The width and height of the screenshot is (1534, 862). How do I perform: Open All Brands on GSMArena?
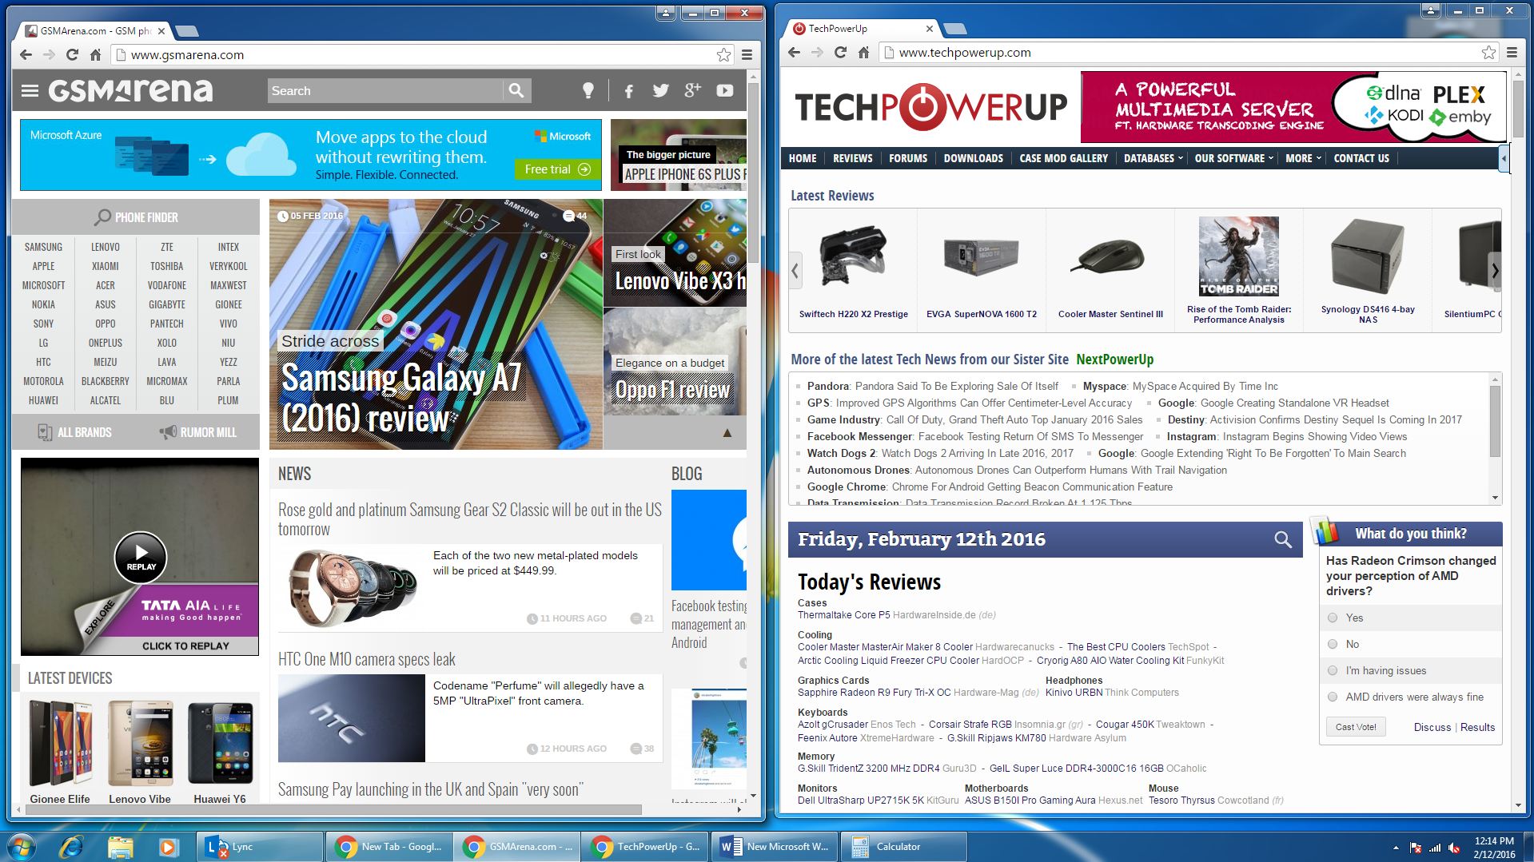pyautogui.click(x=74, y=432)
